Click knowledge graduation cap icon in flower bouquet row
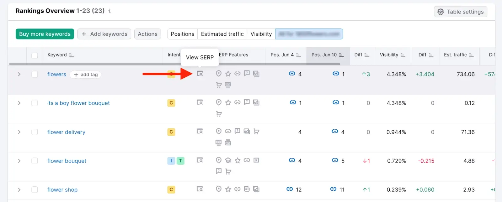The width and height of the screenshot is (502, 202). tap(228, 160)
